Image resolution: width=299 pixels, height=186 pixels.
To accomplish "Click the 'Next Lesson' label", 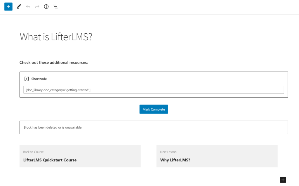I will 168,152.
